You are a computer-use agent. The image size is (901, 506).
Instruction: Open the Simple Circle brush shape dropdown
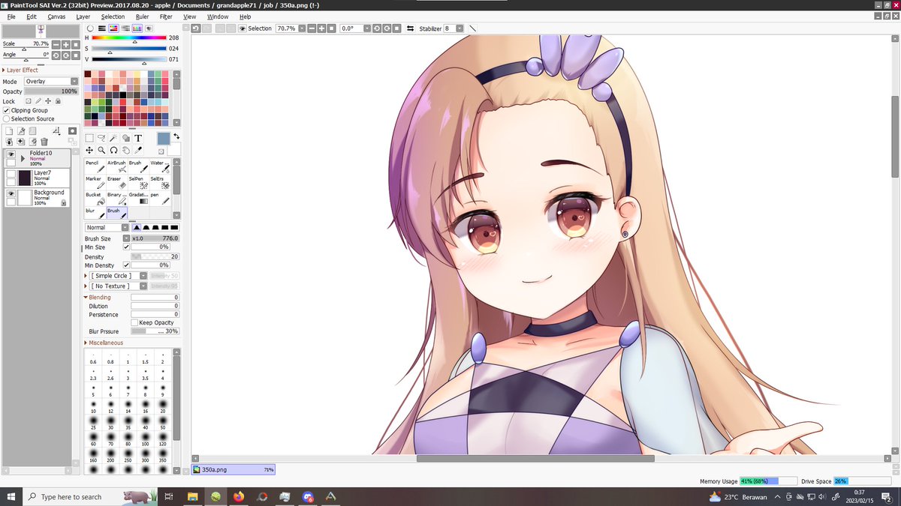click(119, 276)
